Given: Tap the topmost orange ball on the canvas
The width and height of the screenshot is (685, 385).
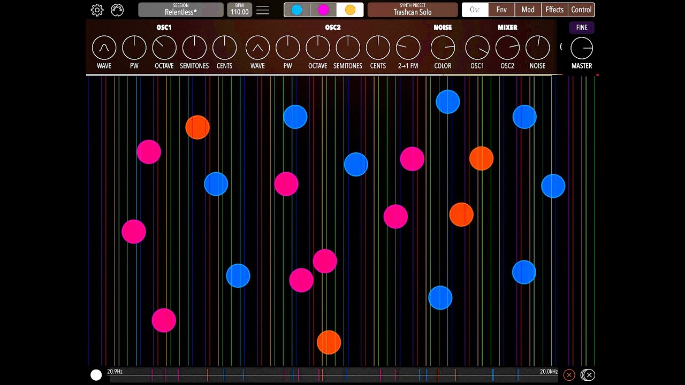Looking at the screenshot, I should pyautogui.click(x=197, y=127).
